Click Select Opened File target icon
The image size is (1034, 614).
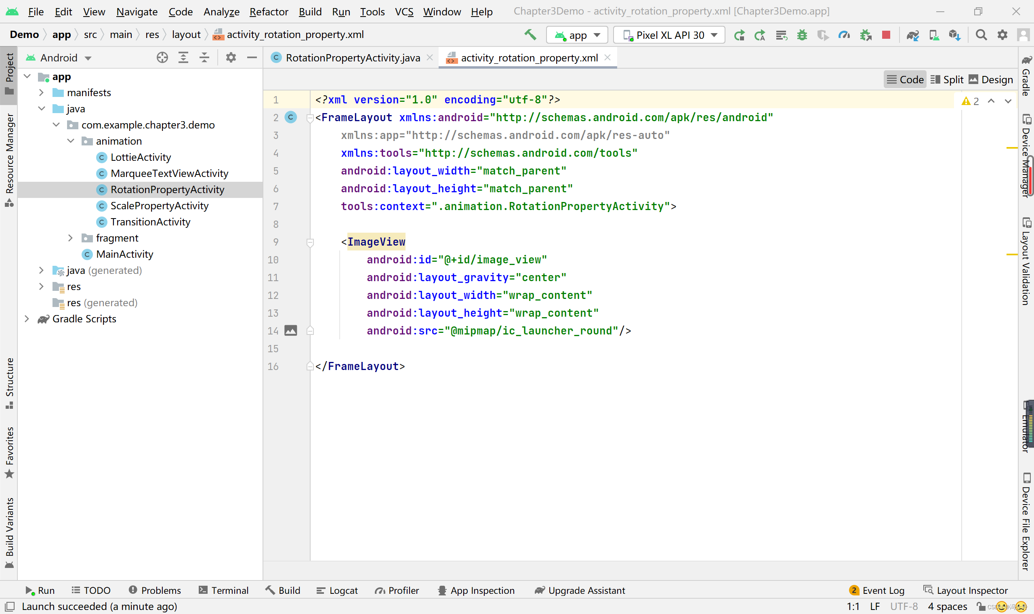pyautogui.click(x=162, y=57)
